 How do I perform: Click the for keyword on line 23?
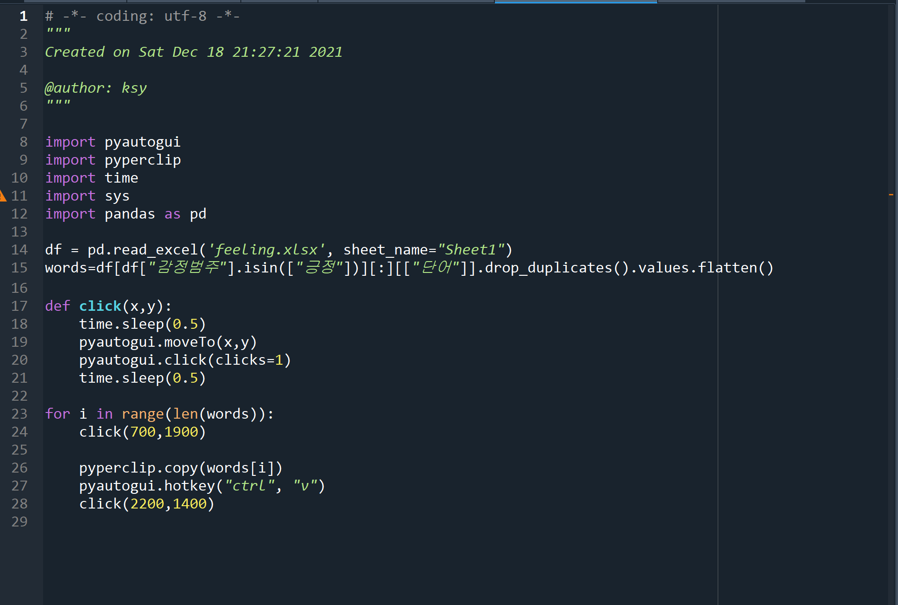57,413
